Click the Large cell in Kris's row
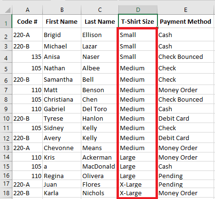 (x=137, y=157)
